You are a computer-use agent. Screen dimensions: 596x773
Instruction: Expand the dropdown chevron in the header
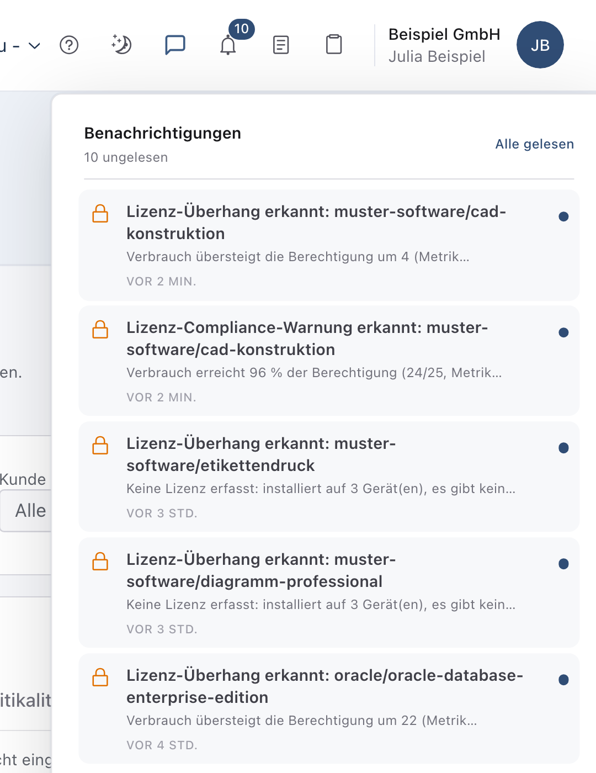click(34, 45)
